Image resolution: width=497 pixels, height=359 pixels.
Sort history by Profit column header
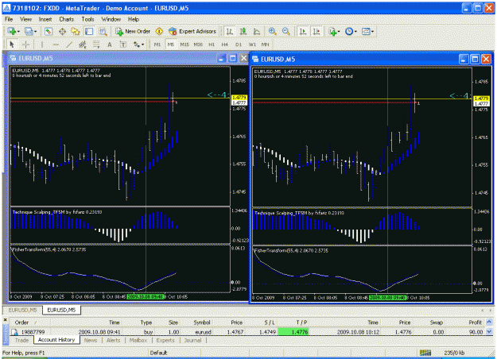coord(475,322)
